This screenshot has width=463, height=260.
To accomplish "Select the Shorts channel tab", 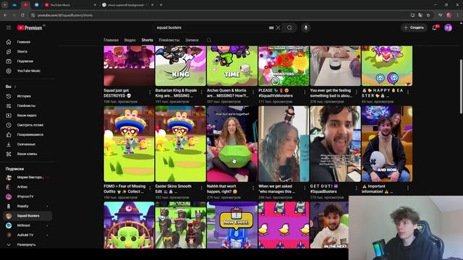I will click(x=147, y=40).
